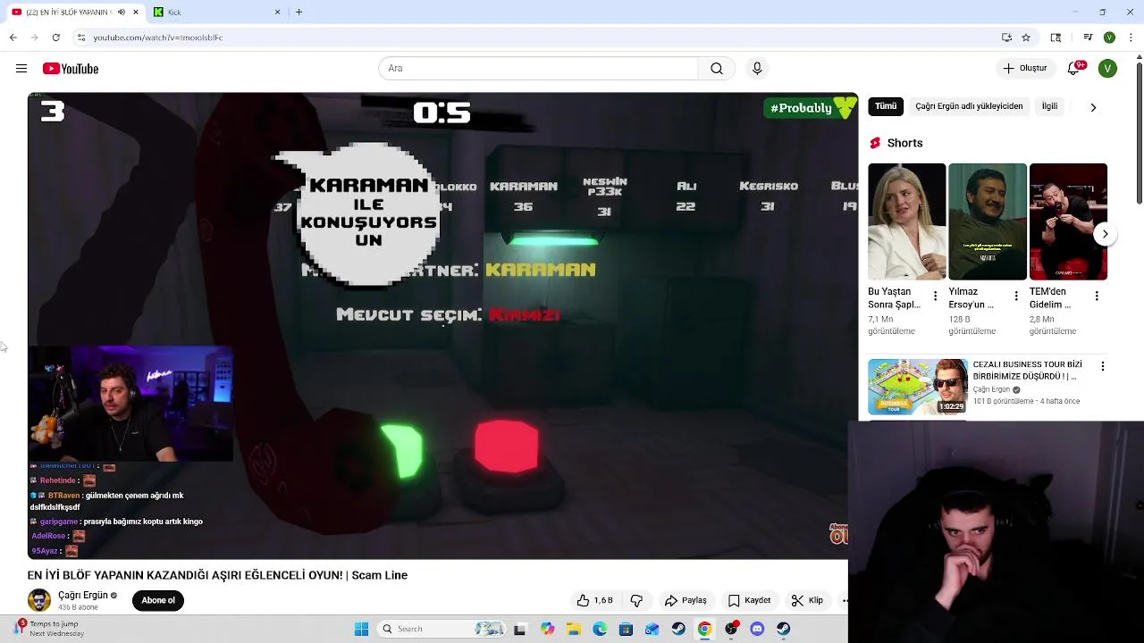Select the 'Tümü' filter chip
Viewport: 1144px width, 643px height.
886,106
